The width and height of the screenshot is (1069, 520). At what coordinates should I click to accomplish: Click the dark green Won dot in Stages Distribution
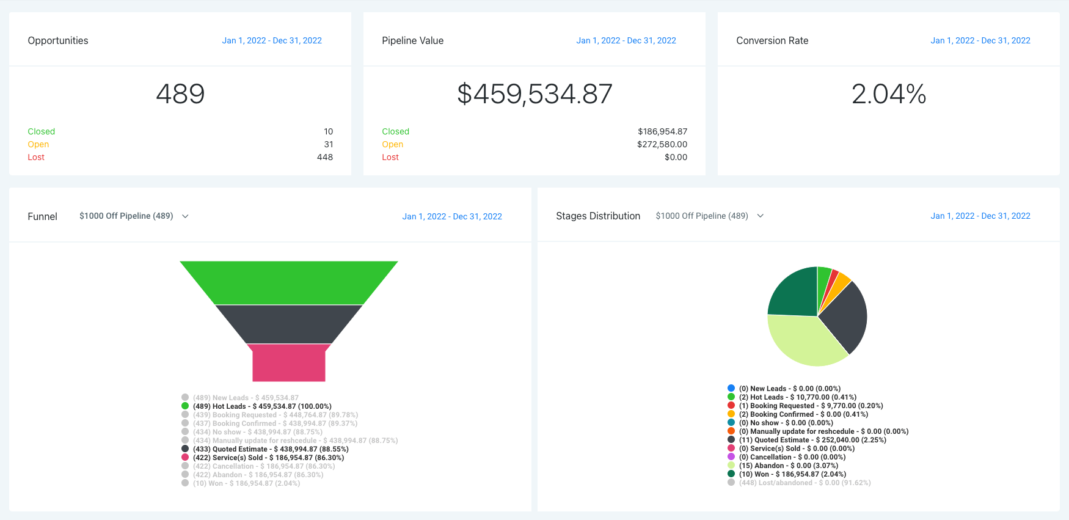(x=731, y=474)
